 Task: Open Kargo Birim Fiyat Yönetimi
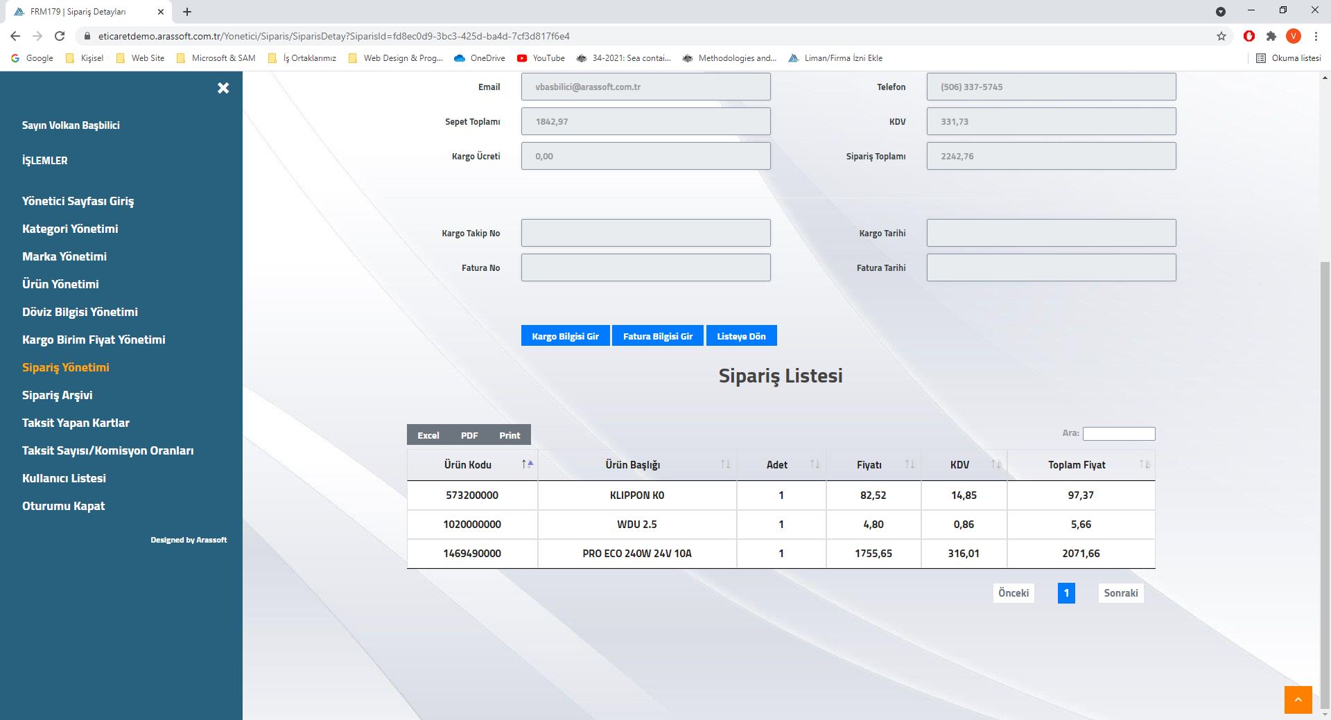pos(94,340)
